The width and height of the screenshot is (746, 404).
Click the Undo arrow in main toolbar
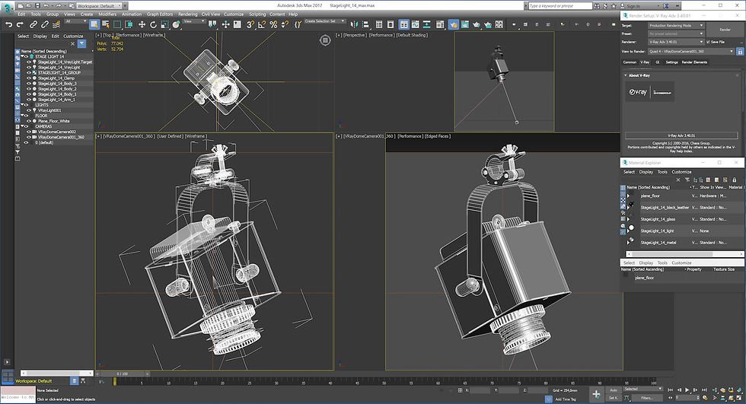(8, 24)
